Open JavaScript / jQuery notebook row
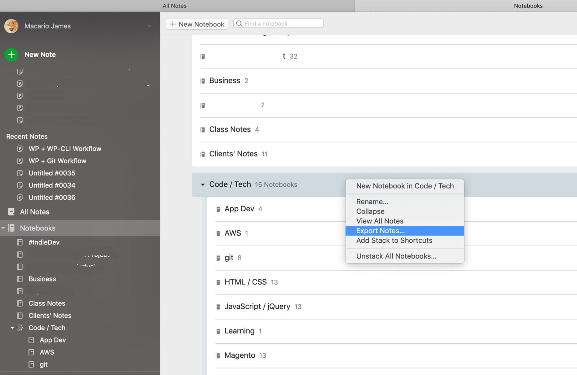This screenshot has width=577, height=375. click(x=396, y=307)
